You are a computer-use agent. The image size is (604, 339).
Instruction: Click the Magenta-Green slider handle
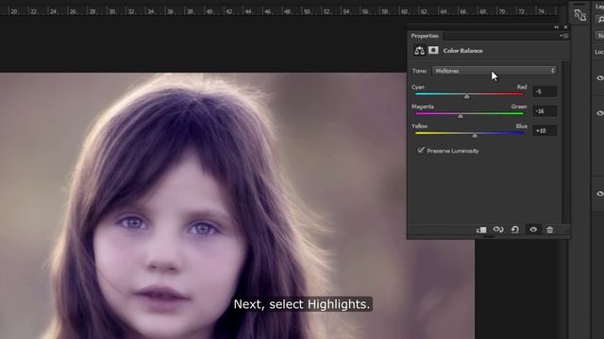click(x=461, y=116)
